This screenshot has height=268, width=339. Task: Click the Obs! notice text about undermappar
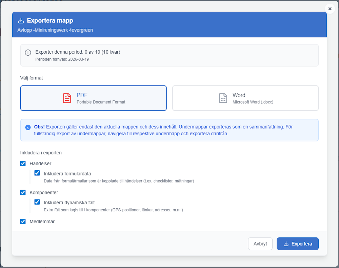point(163,130)
